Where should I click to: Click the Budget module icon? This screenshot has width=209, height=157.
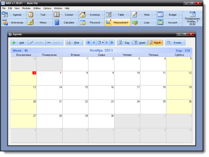[x=160, y=15]
